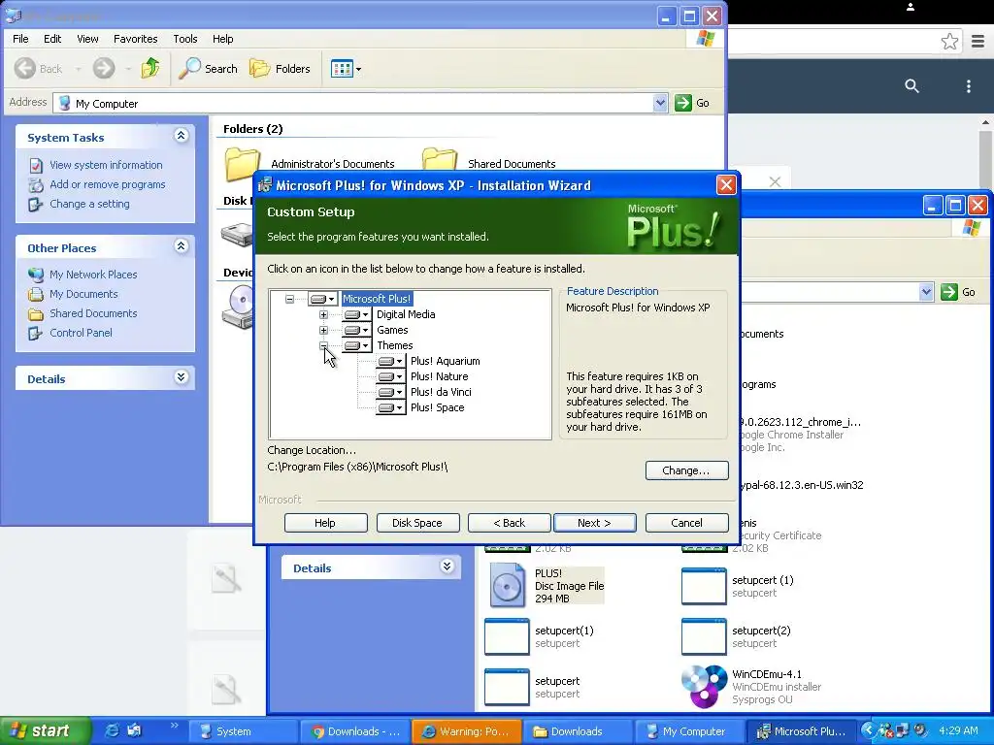Screen dimensions: 994x745
Task: Collapse the Microsoft Plus! root node
Action: (289, 299)
